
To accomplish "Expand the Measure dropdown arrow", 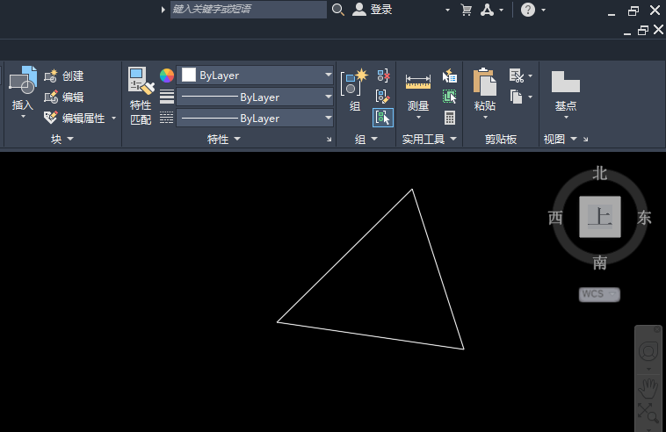I will (x=418, y=117).
